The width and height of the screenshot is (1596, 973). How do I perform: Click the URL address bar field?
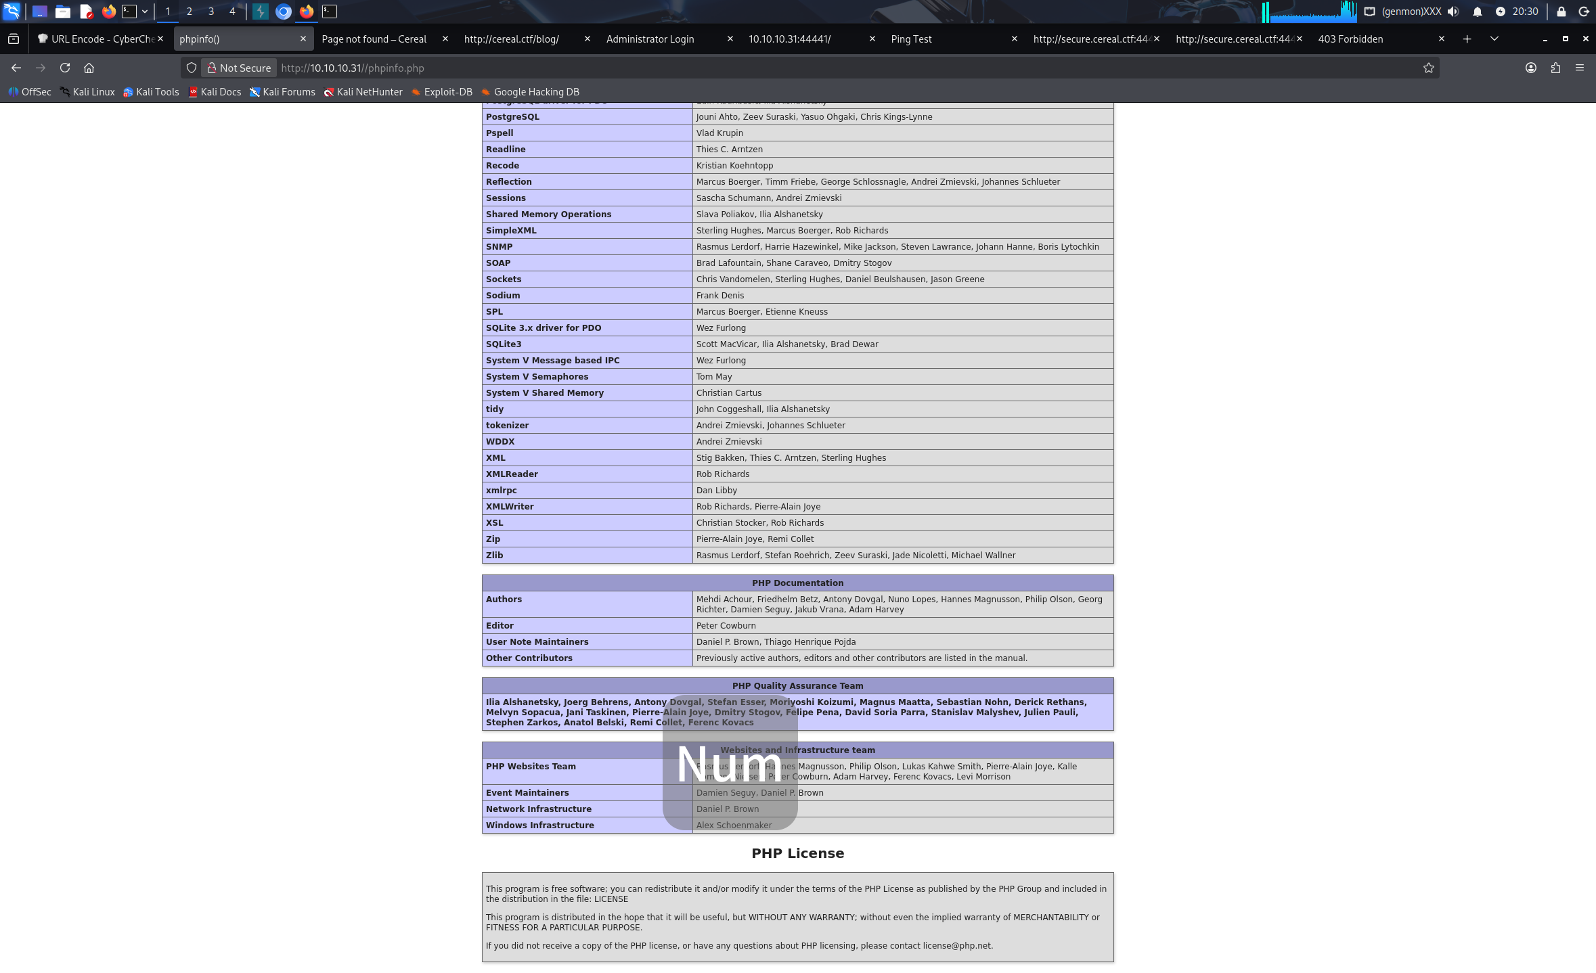(812, 68)
